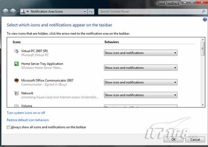Click the search magnifier icon

coord(204,11)
